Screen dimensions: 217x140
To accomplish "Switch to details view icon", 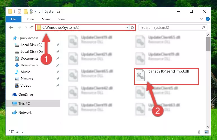I will 200,132.
